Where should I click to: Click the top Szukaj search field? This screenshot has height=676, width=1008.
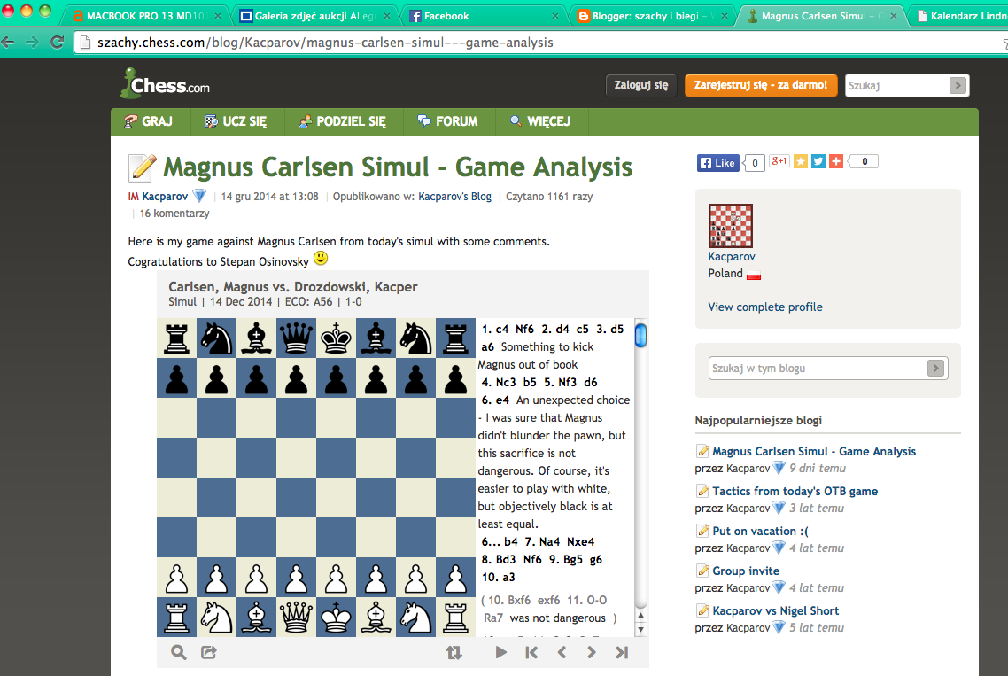[896, 86]
